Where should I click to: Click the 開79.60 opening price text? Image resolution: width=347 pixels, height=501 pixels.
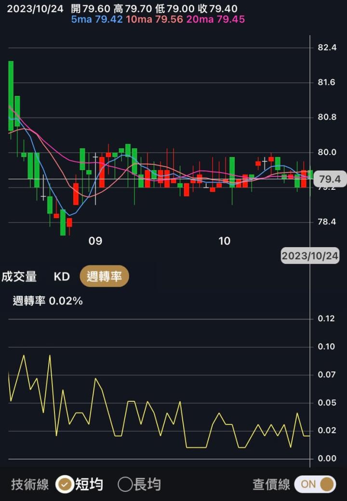point(91,9)
